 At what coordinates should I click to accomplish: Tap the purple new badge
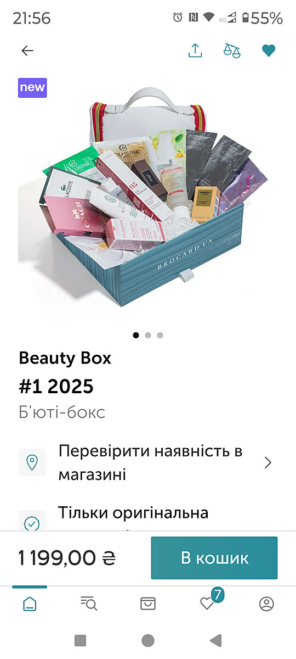[x=32, y=88]
